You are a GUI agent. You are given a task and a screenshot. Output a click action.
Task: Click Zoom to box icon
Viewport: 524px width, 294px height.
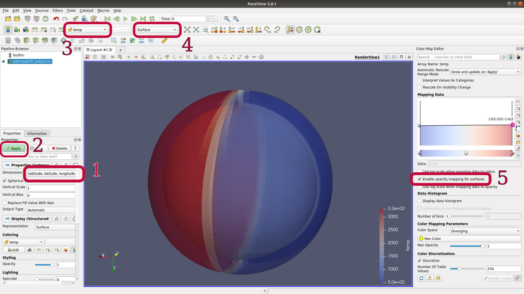pos(205,30)
